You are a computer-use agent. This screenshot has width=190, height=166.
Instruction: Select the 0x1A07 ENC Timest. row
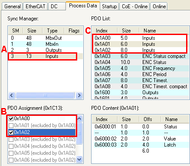tap(141, 80)
